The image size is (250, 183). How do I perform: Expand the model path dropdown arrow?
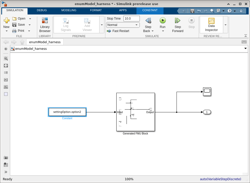(245, 49)
